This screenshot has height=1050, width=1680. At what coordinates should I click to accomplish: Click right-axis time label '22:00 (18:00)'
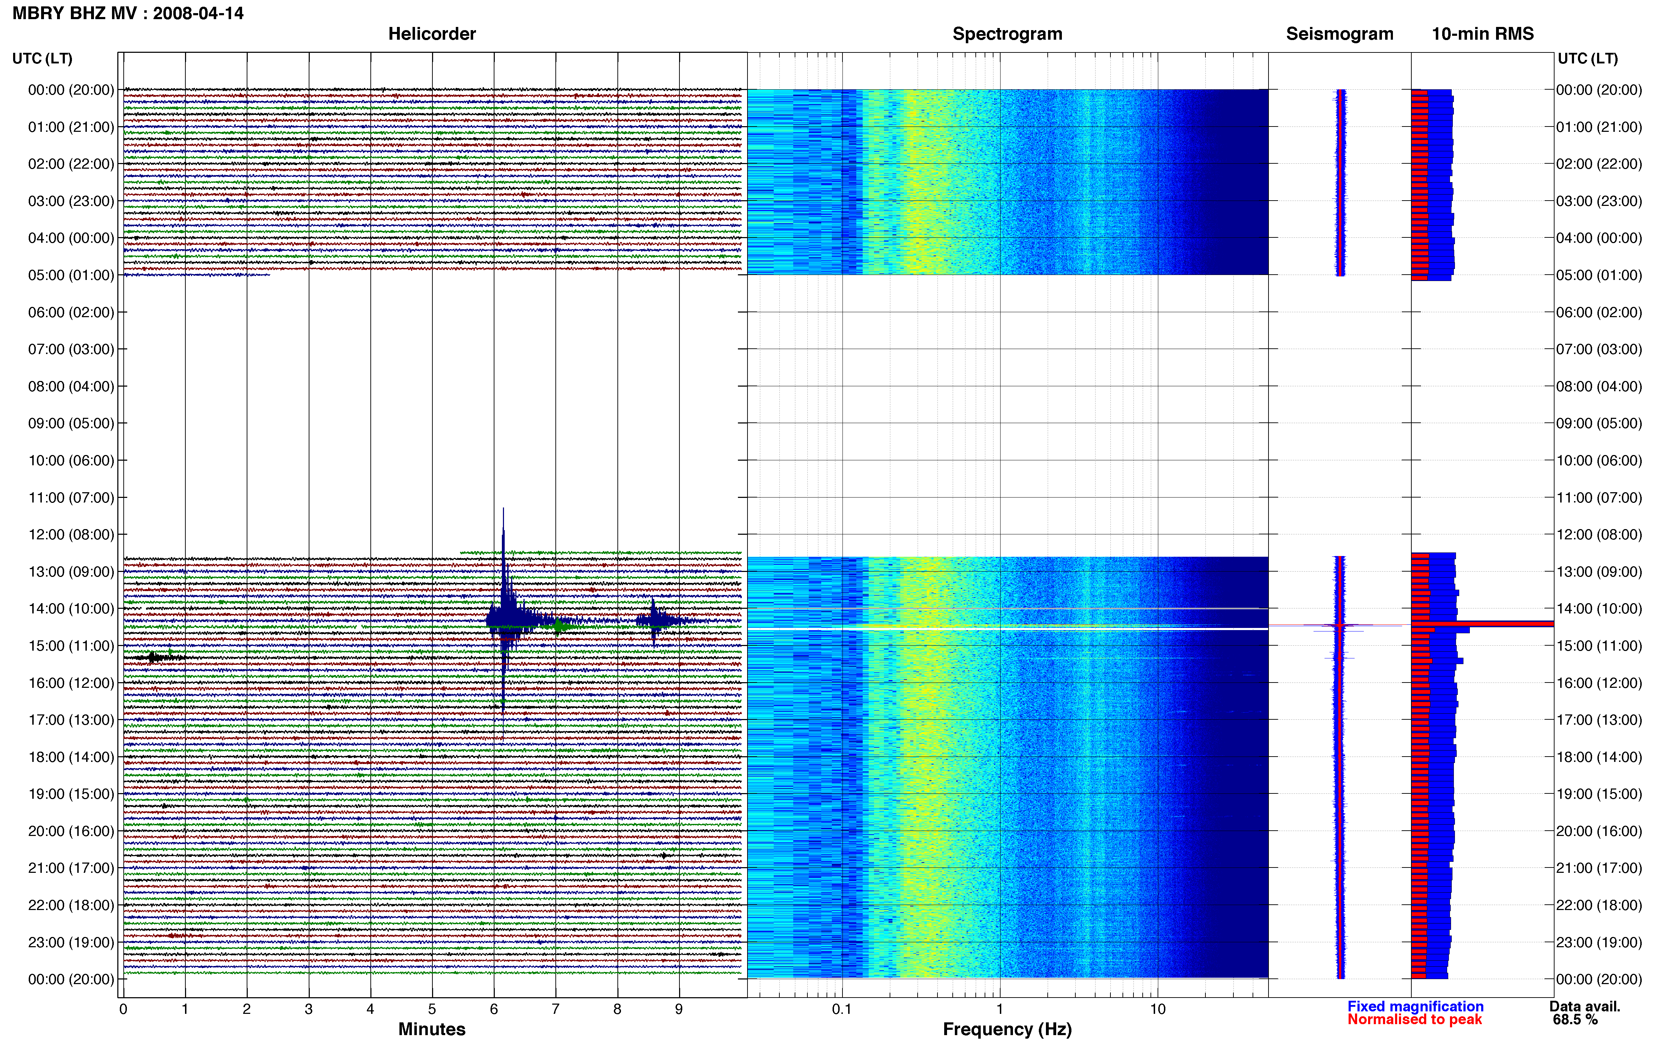click(1599, 905)
